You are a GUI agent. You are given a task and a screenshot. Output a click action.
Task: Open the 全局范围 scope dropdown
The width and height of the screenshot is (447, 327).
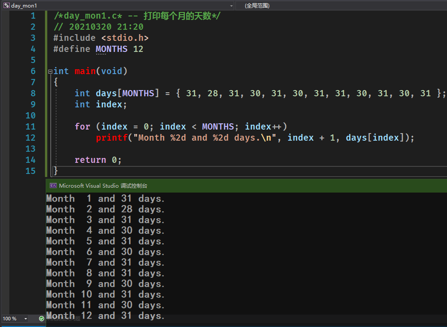[341, 6]
